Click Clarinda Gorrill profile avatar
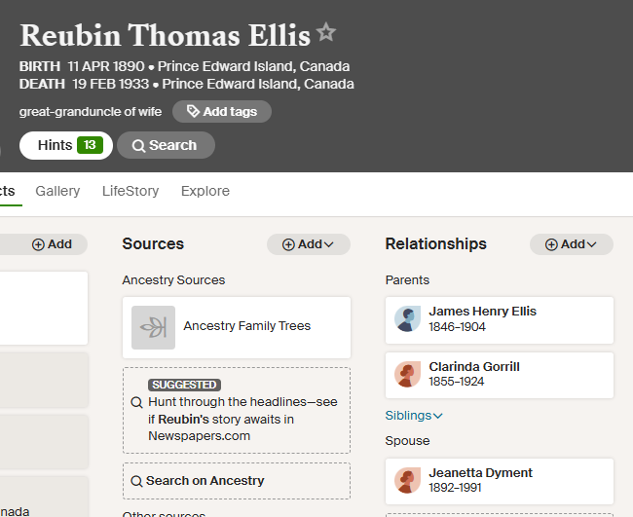This screenshot has height=517, width=633. point(407,374)
